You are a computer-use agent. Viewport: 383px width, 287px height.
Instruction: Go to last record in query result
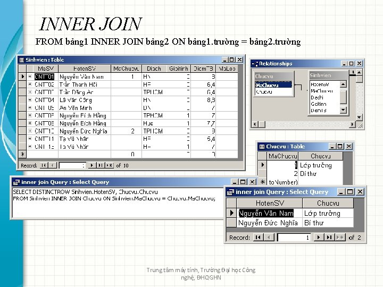coord(329,237)
